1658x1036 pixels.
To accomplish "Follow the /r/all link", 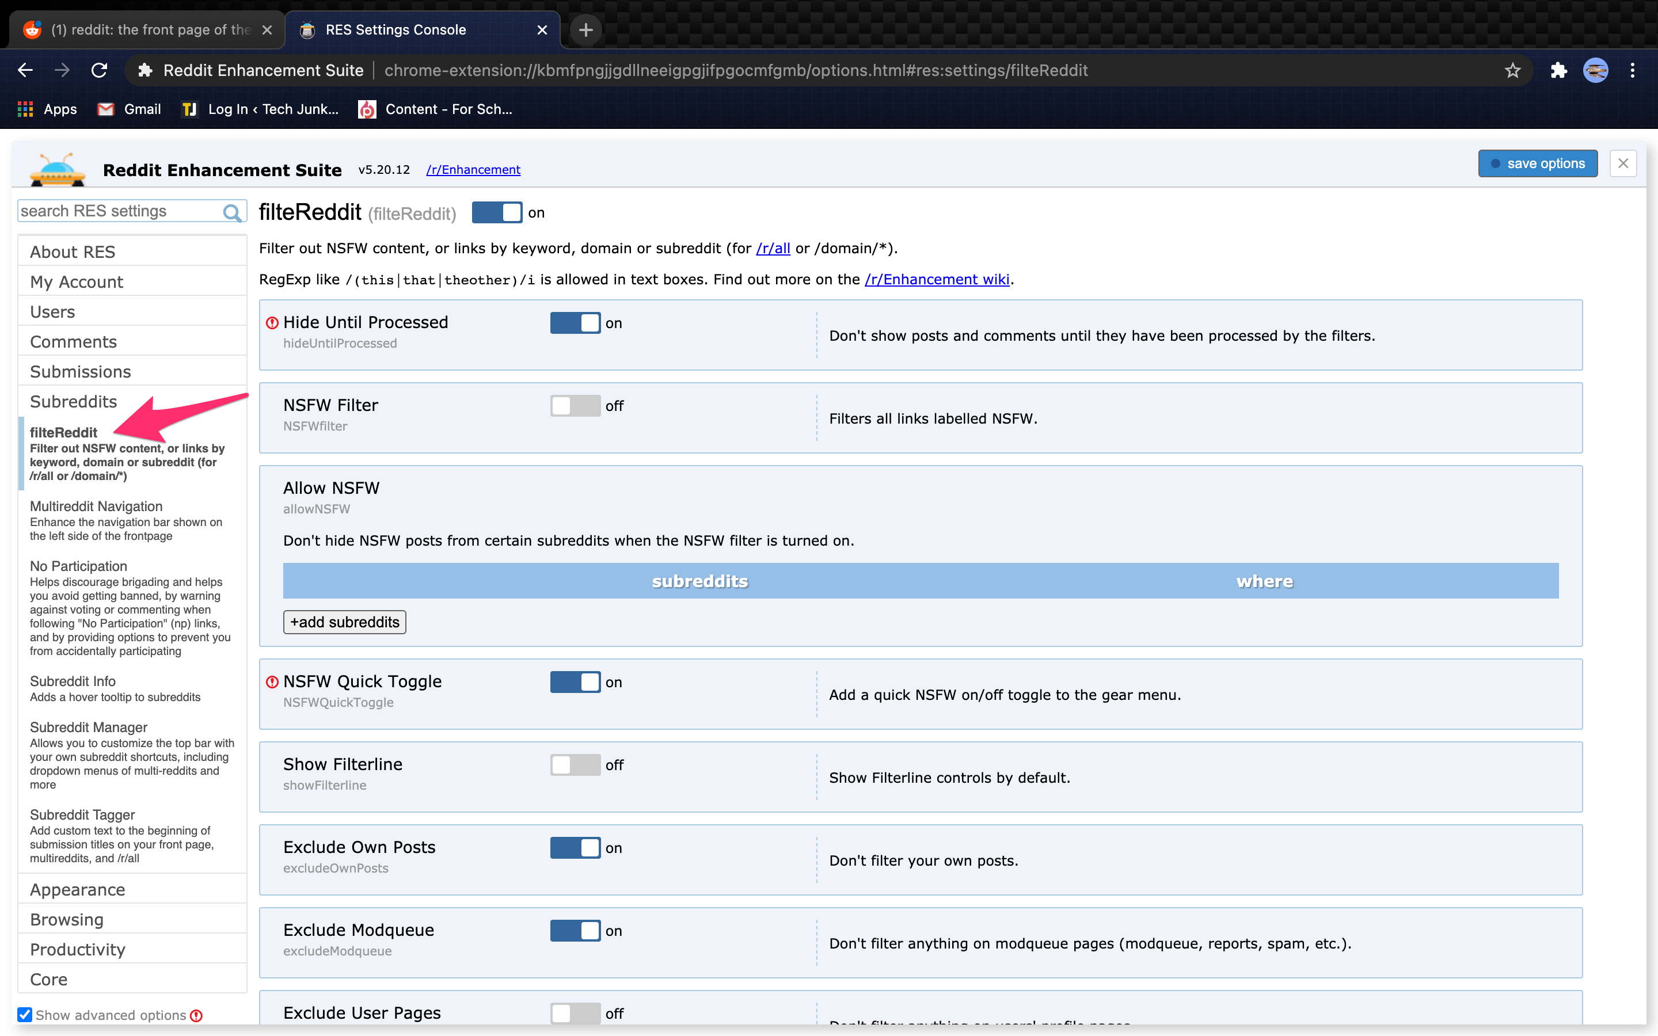I will 773,248.
